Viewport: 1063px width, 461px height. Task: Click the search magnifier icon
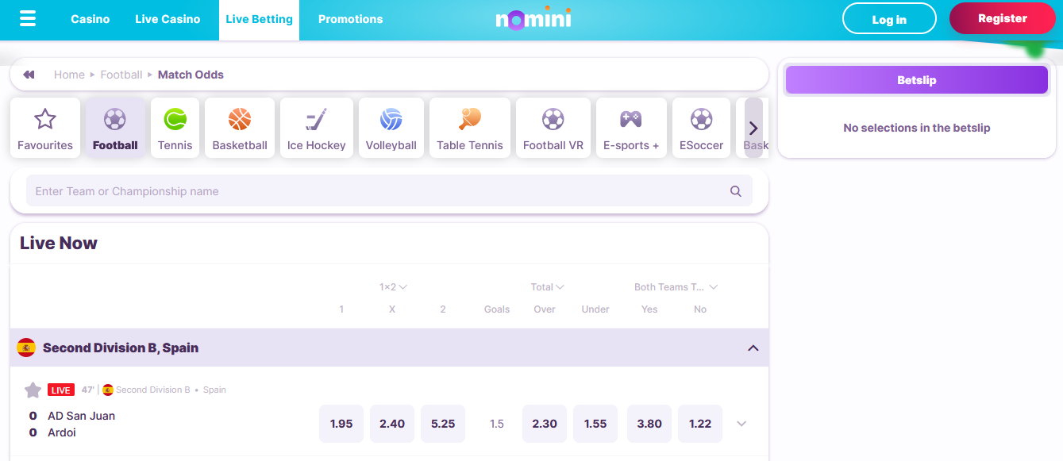pos(735,191)
